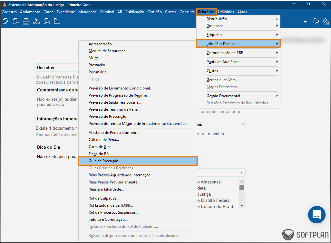Viewport: 331px width, 243px height.
Task: Choose Previsão de Progressão de Regime...
Action: tap(138, 95)
